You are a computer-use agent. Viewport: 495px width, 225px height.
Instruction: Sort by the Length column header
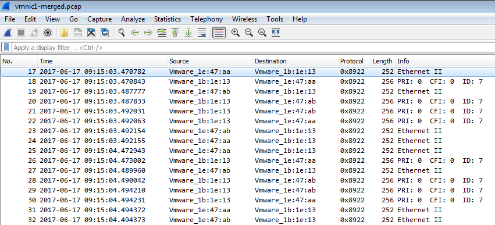coord(383,61)
